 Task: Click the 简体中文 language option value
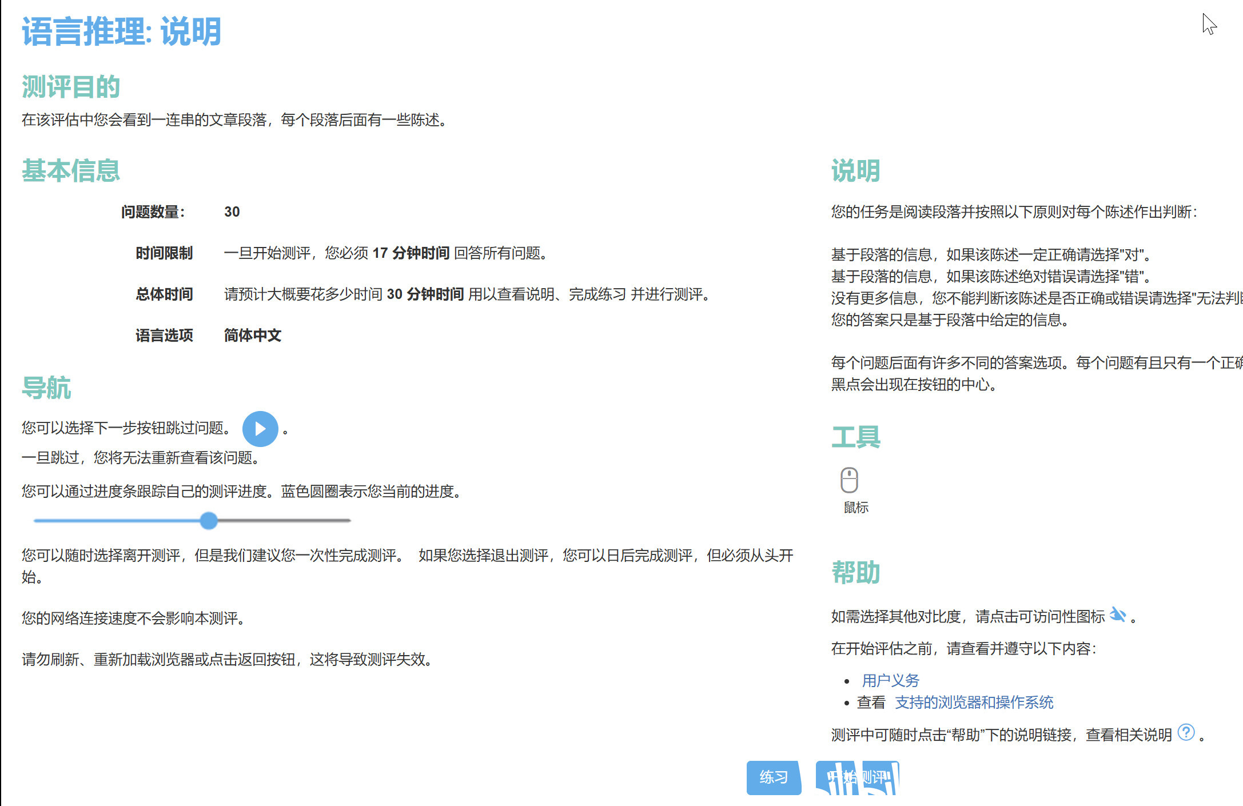pyautogui.click(x=252, y=335)
